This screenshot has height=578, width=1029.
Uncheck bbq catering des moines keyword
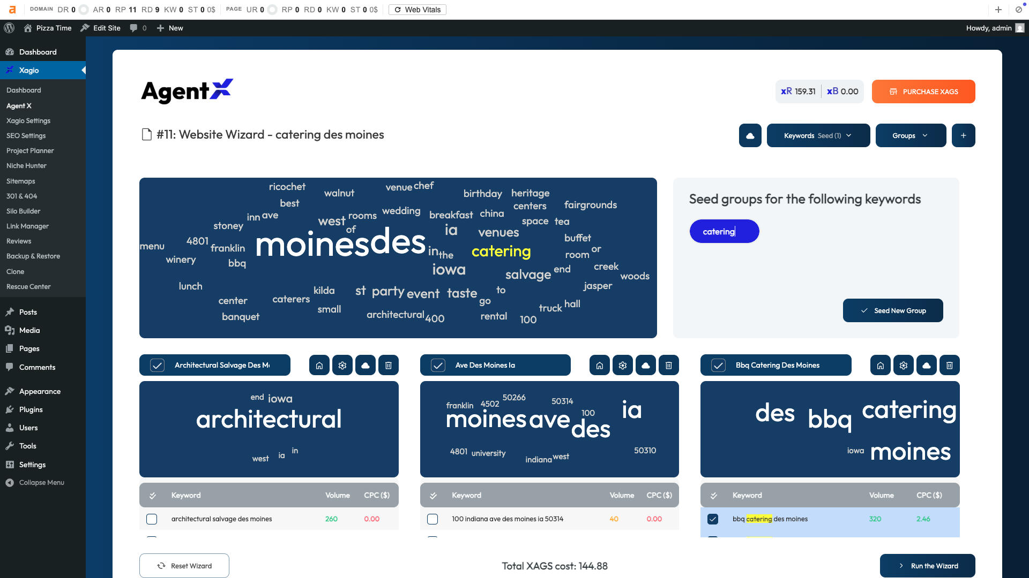(x=713, y=519)
